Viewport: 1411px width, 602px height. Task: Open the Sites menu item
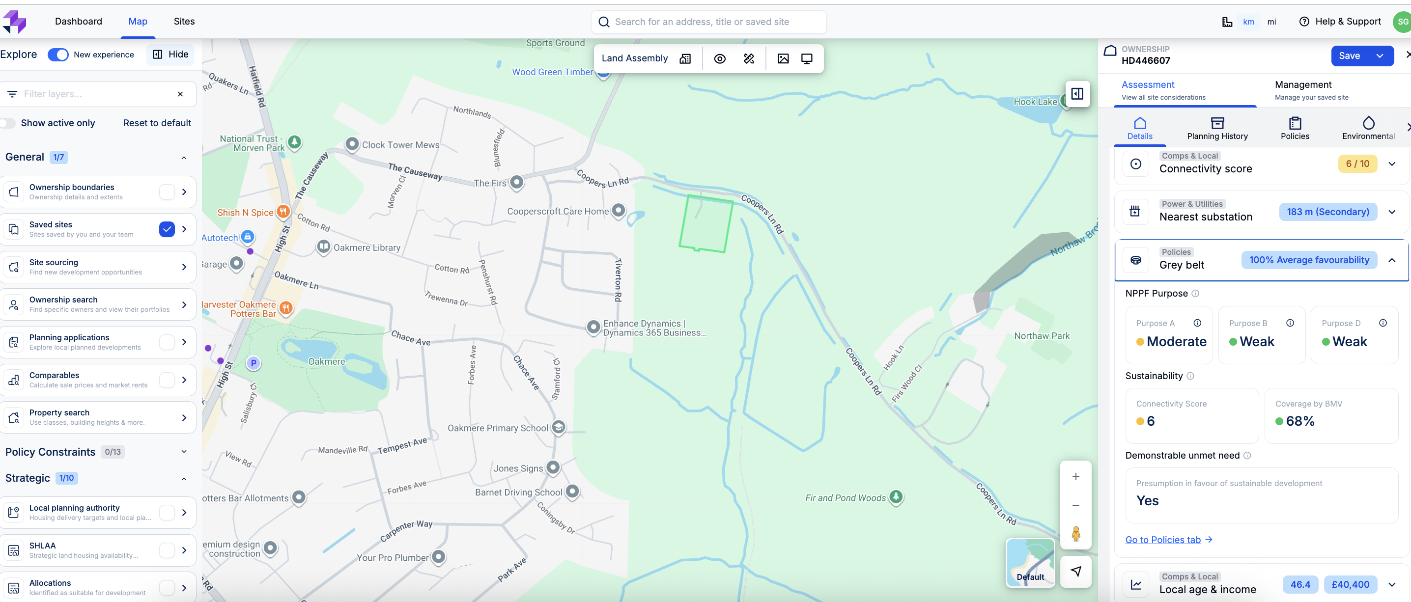(x=184, y=21)
